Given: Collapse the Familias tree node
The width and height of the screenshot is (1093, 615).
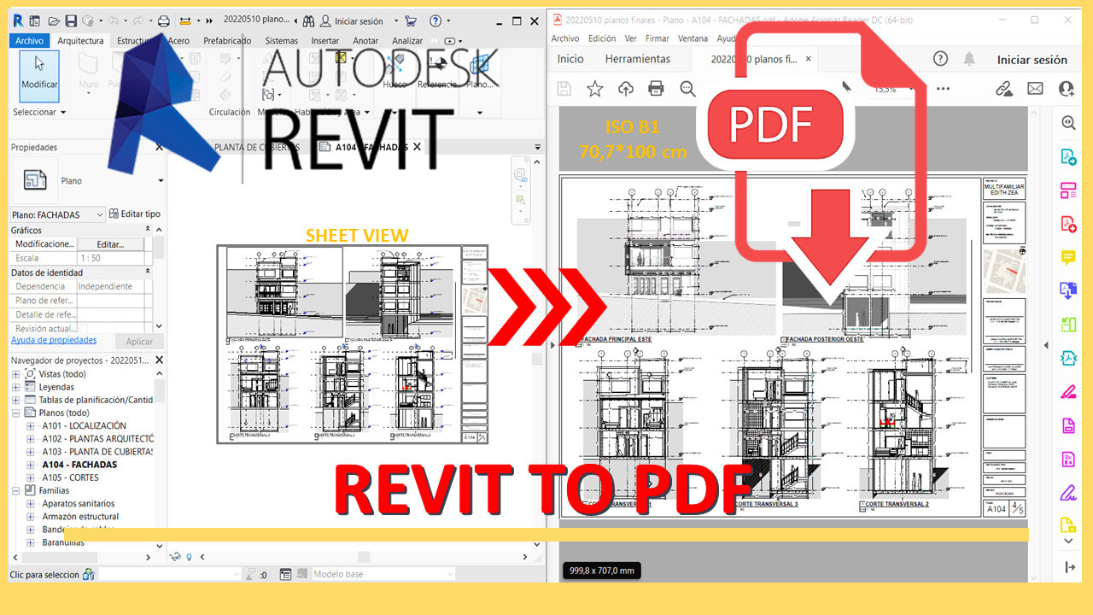Looking at the screenshot, I should pos(16,490).
